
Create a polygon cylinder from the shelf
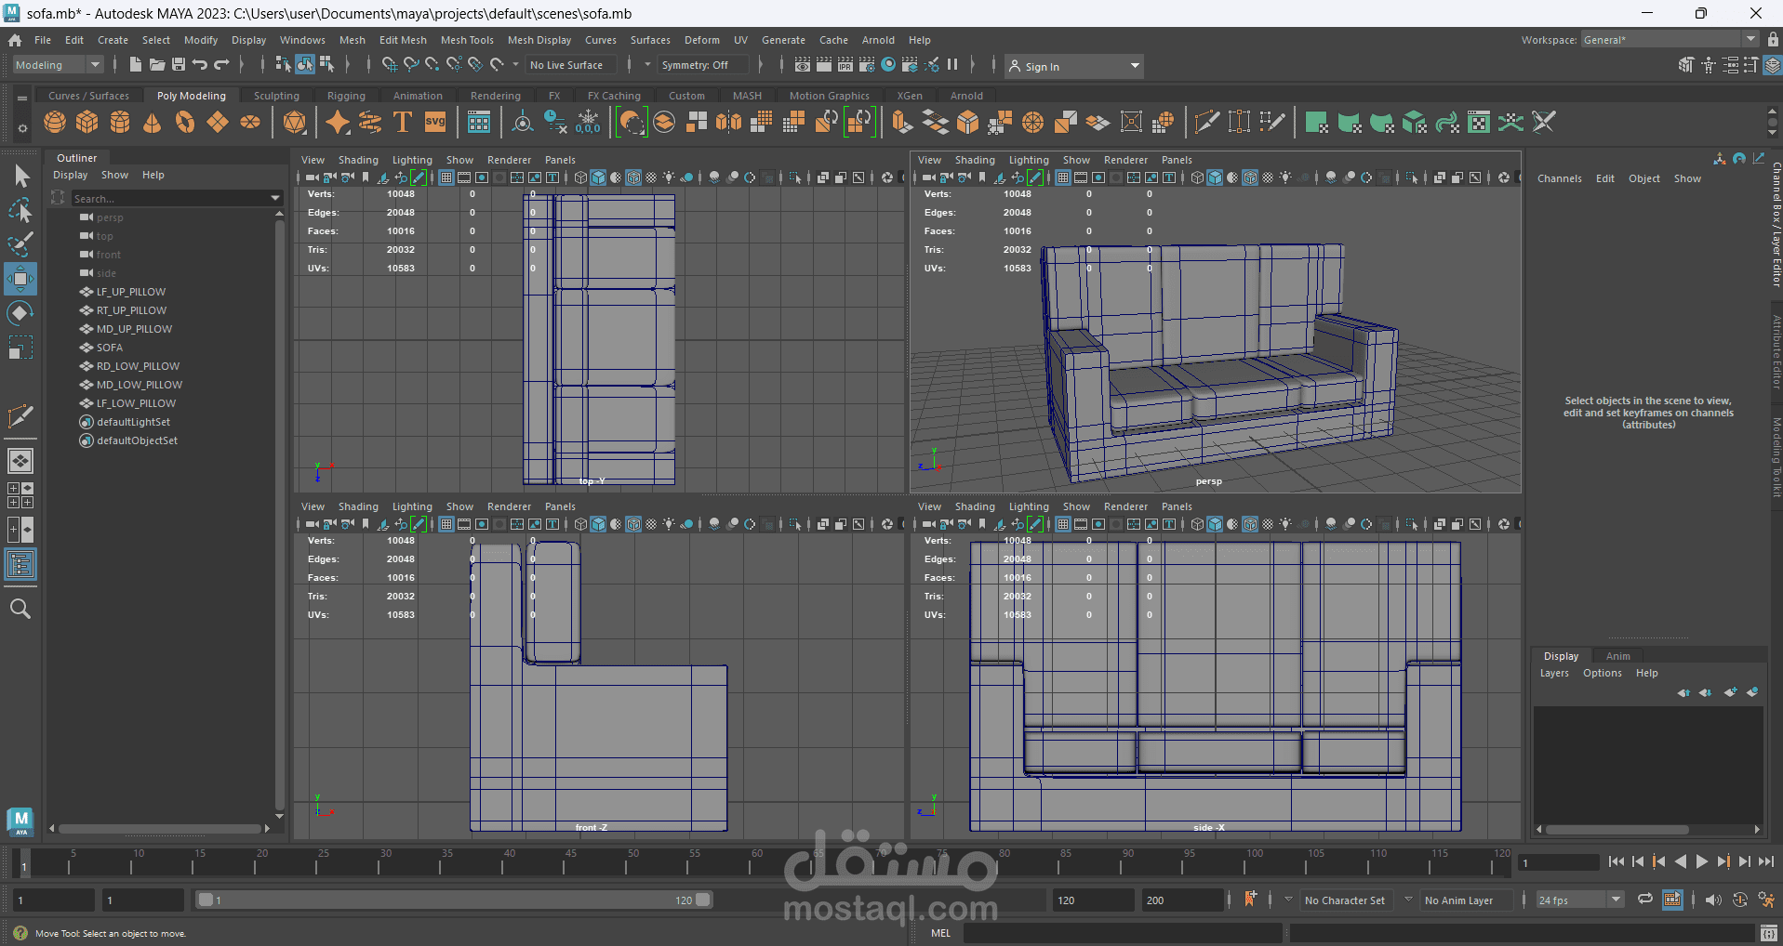(x=120, y=122)
